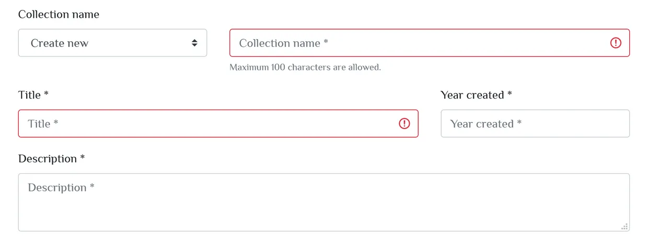The height and width of the screenshot is (242, 669).
Task: Click the red warning icon in Title field
Action: pyautogui.click(x=405, y=124)
